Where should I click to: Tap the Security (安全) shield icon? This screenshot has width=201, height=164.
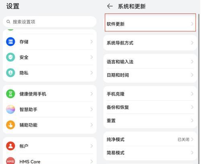10,57
